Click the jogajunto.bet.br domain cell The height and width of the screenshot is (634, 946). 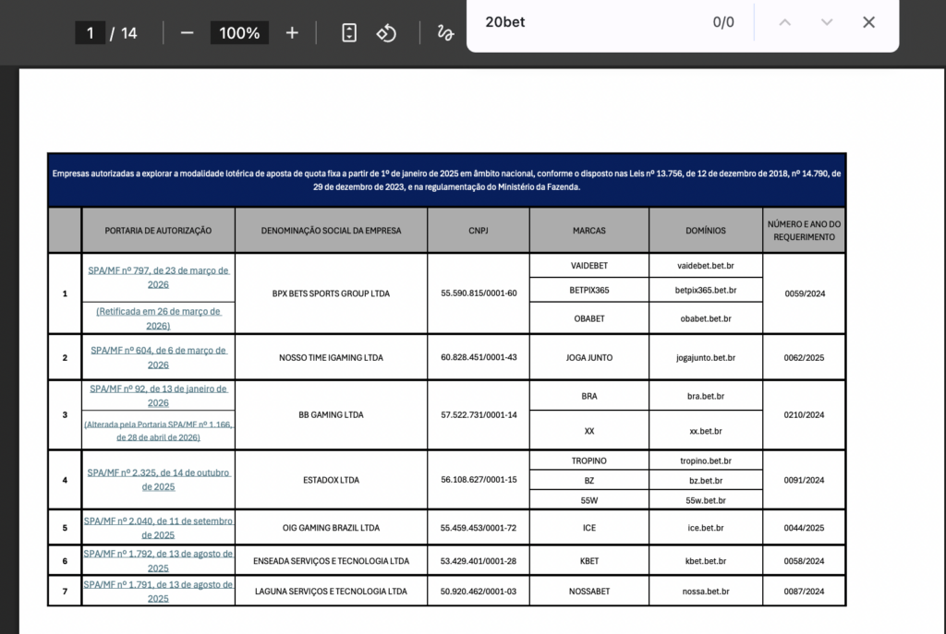click(x=705, y=357)
